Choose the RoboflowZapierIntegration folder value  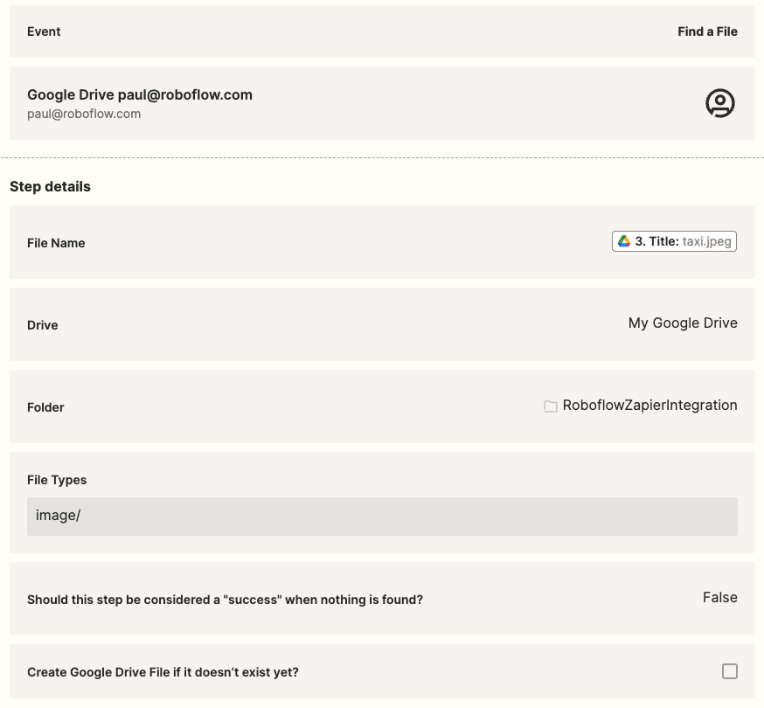coord(649,406)
